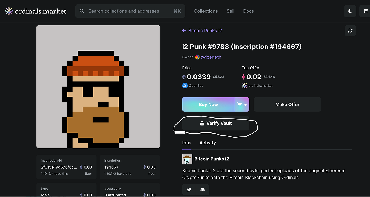Open owner twicer.eth profile link

[x=211, y=57]
